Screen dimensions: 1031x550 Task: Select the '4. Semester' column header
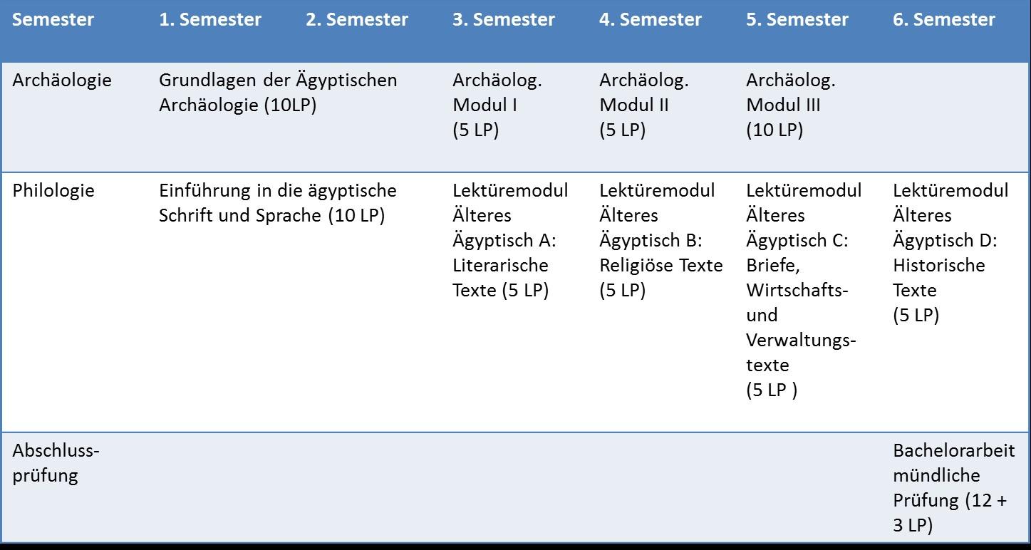tap(651, 20)
